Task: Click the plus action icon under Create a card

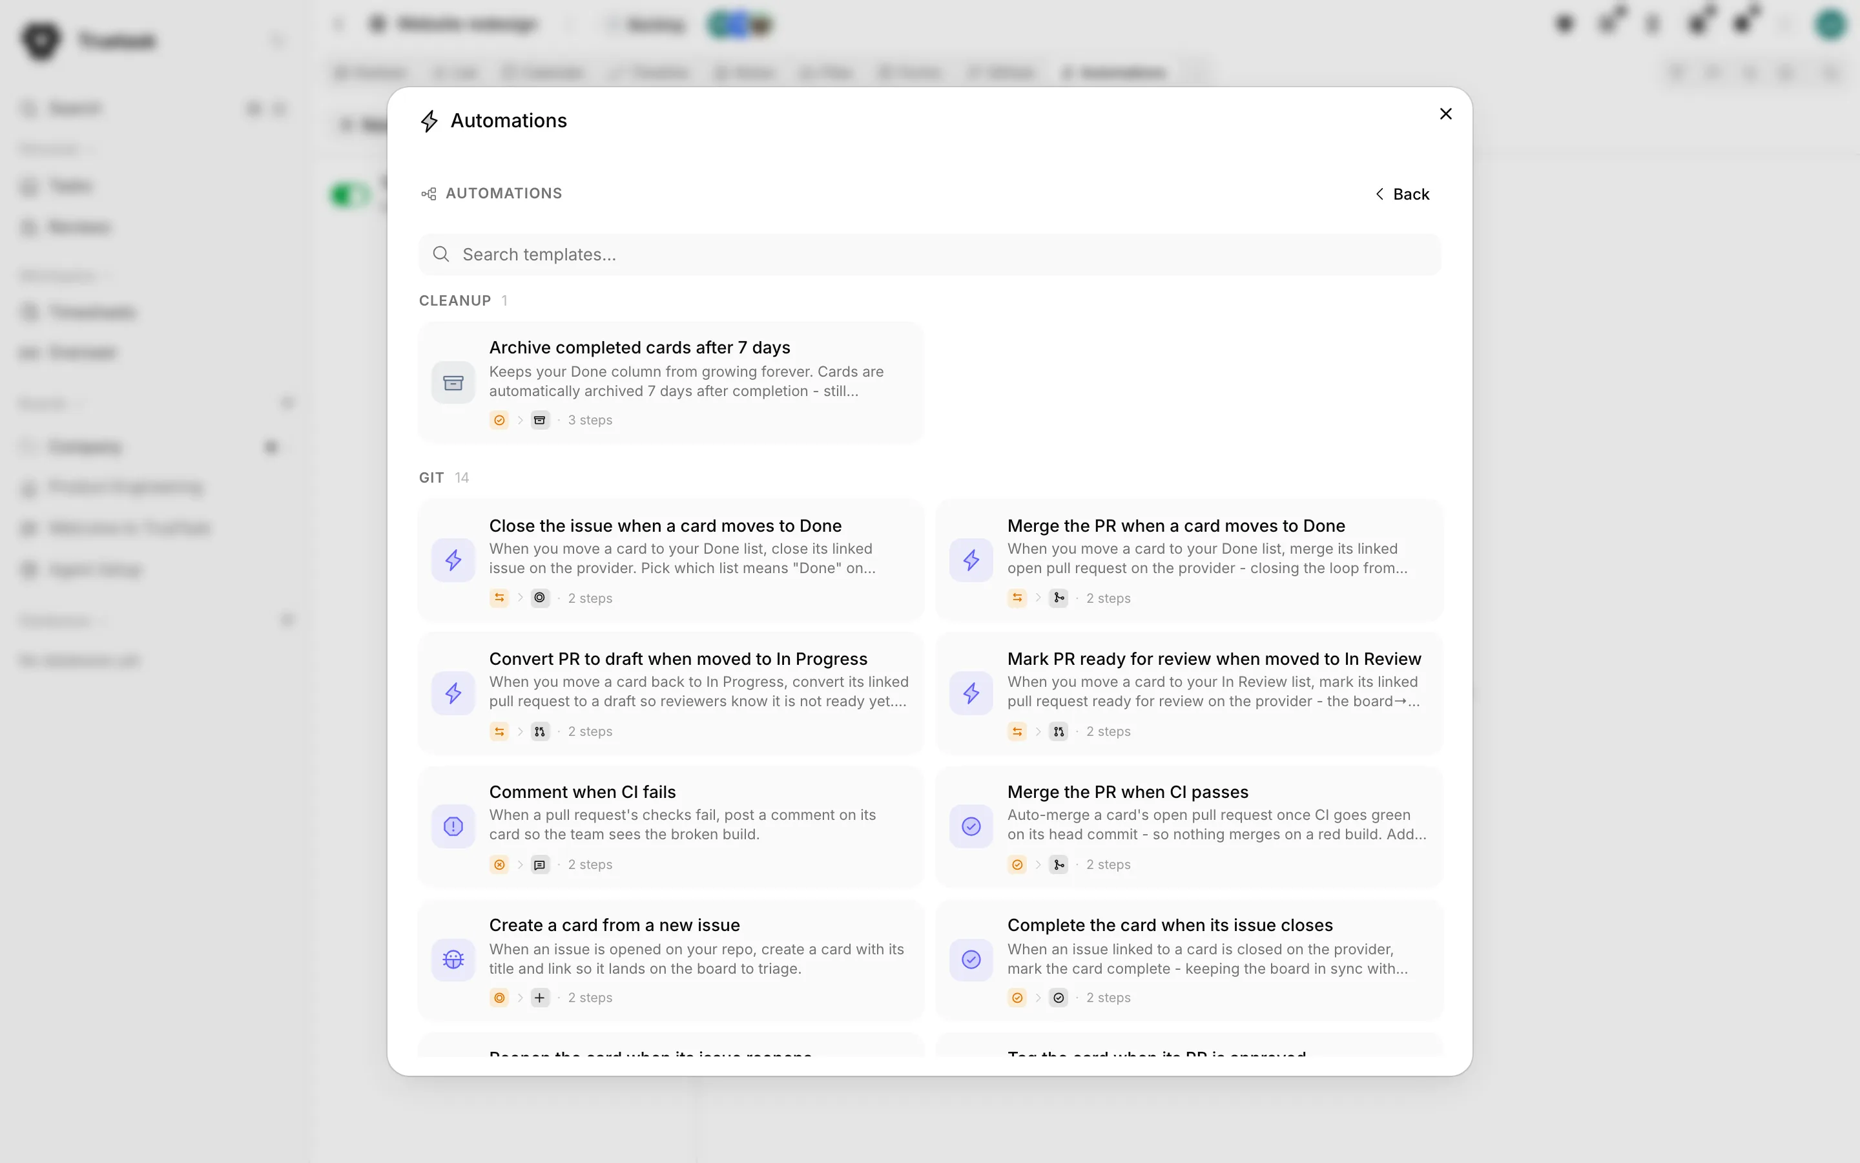Action: tap(541, 998)
